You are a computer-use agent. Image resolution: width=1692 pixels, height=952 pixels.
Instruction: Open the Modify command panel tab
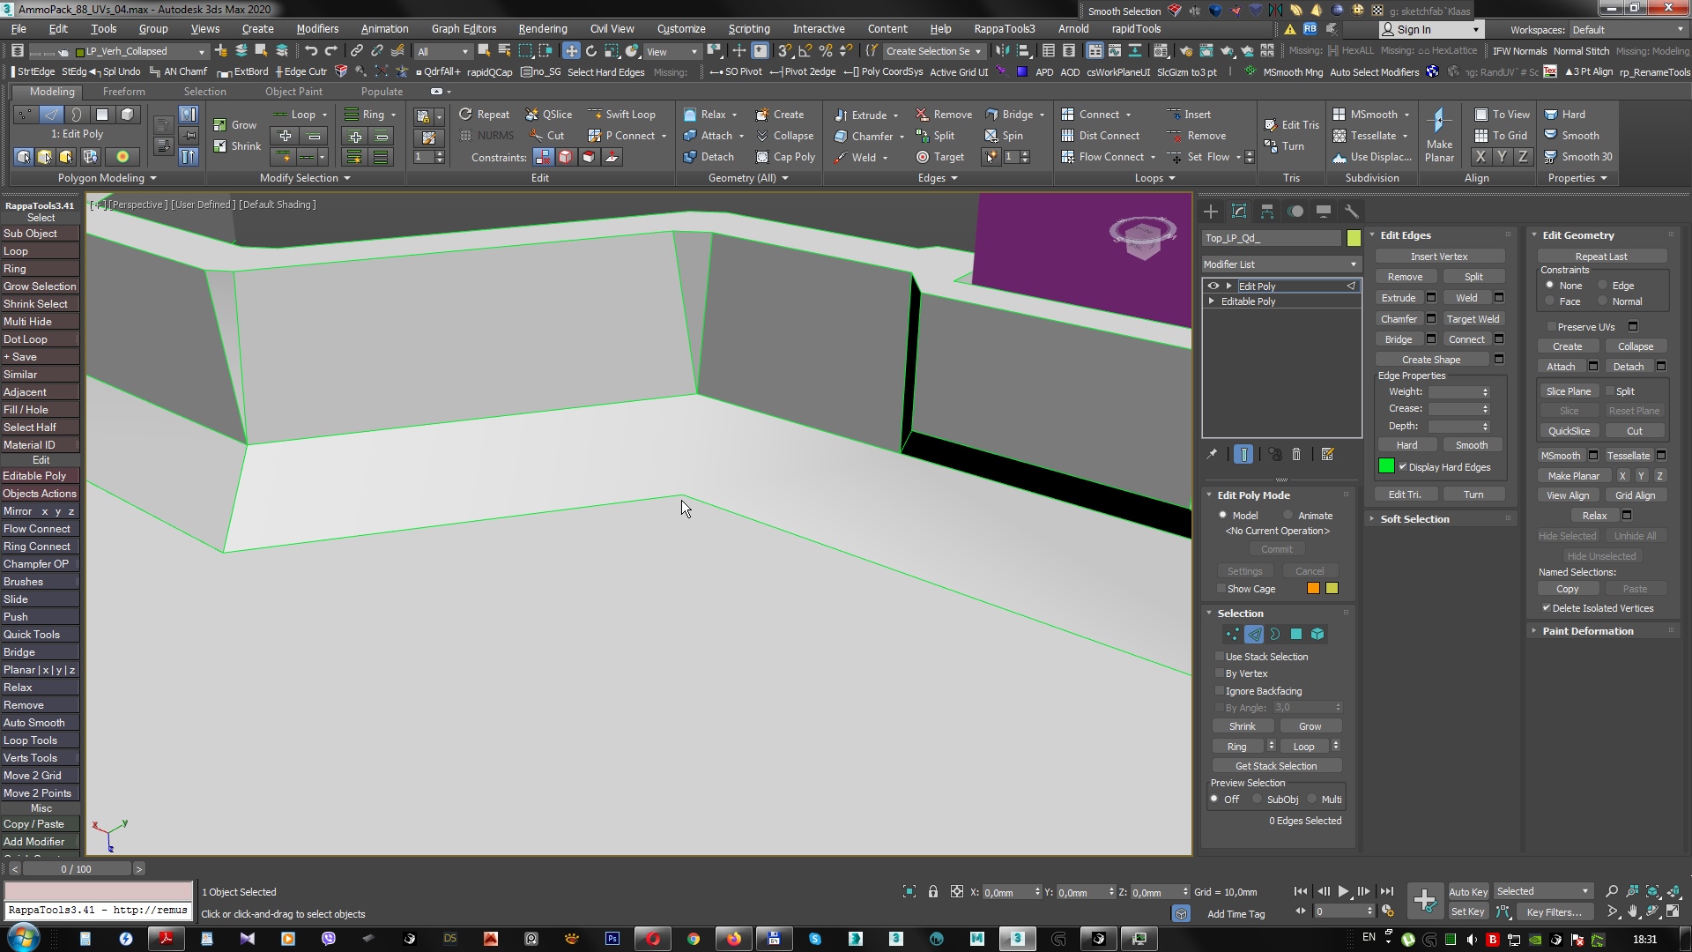tap(1239, 212)
